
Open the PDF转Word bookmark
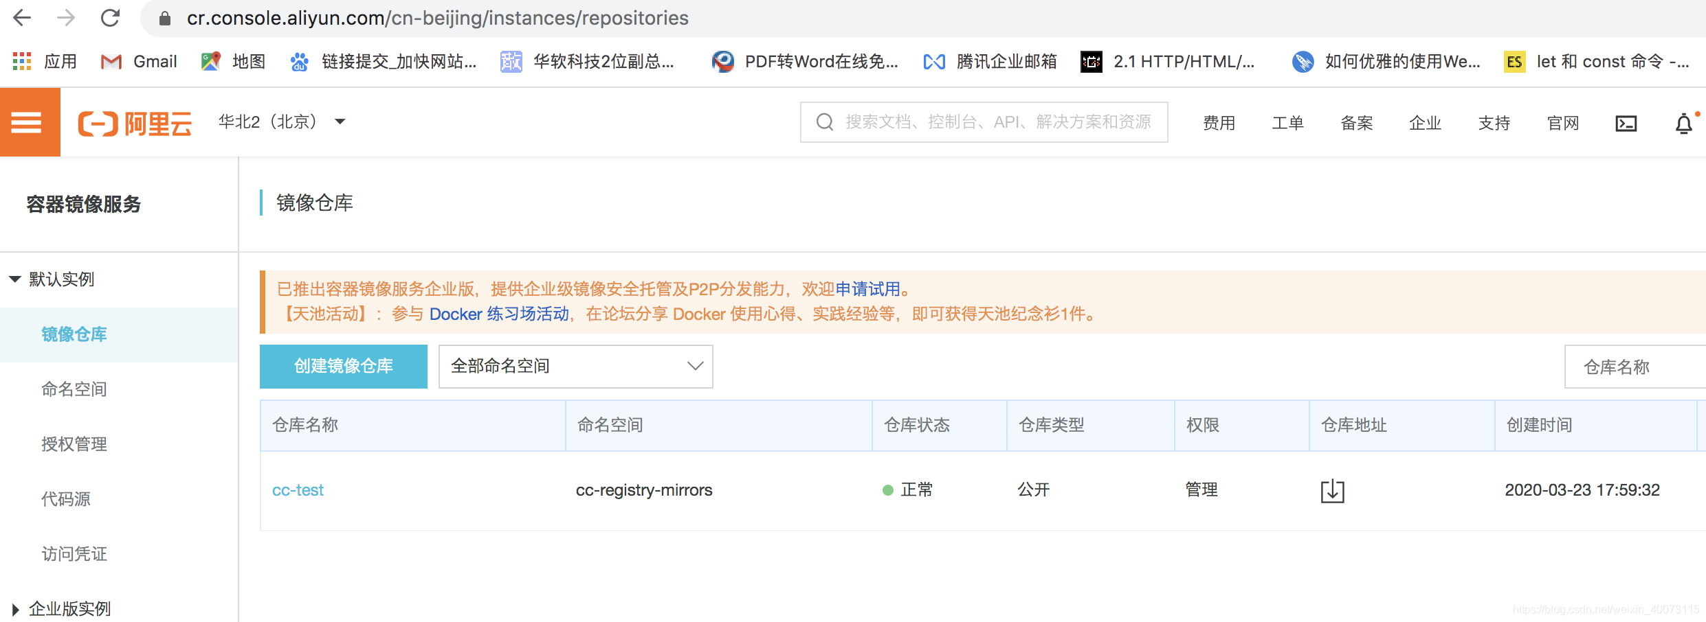(805, 62)
